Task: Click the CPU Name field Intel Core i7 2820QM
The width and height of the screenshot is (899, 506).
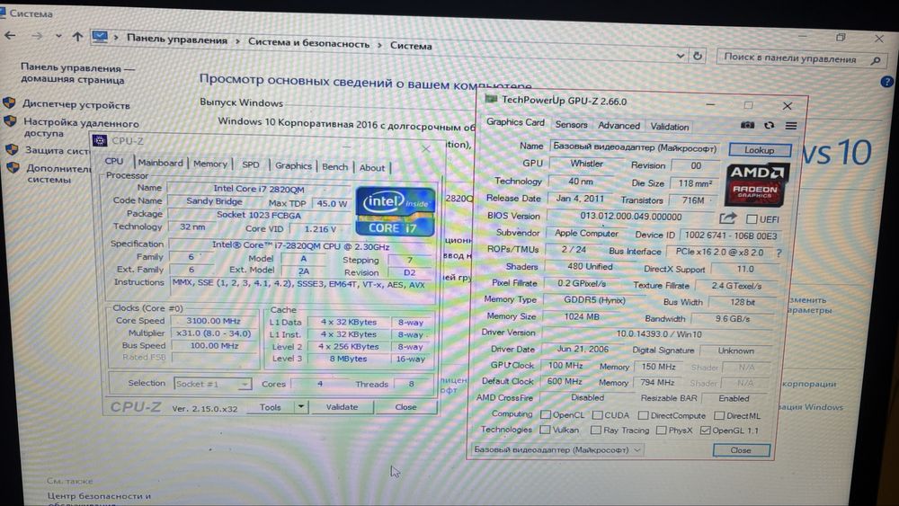Action: click(x=259, y=189)
